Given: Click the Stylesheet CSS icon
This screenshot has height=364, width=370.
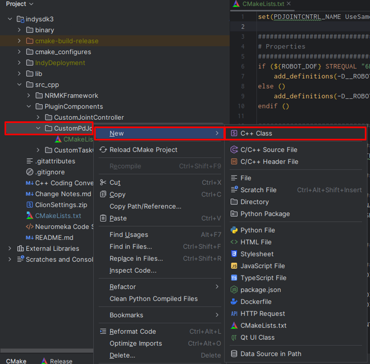Looking at the screenshot, I should point(234,254).
